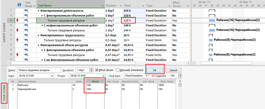Open the Task Mode column filter dropdown

tap(34, 6)
